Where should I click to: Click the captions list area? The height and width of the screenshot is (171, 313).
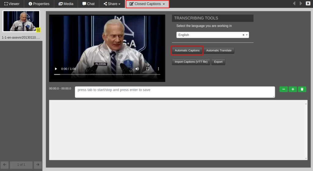point(178,130)
